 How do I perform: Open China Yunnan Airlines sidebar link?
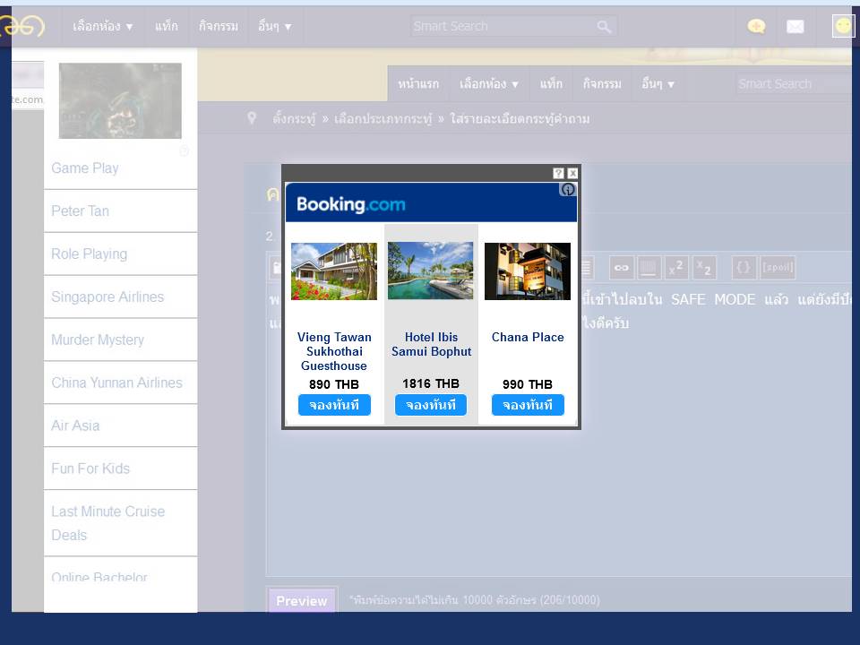[116, 383]
